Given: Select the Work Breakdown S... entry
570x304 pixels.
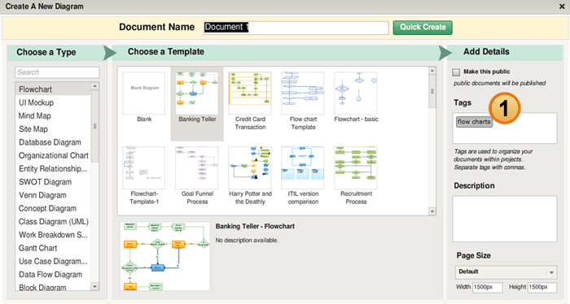Looking at the screenshot, I should coord(53,235).
